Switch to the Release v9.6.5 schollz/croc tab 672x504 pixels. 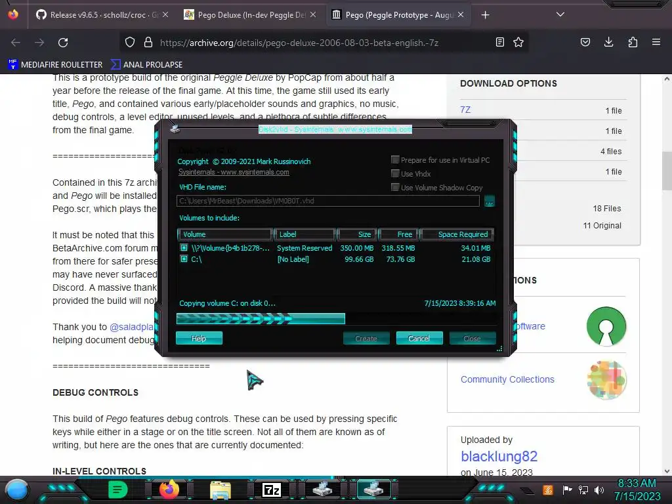pyautogui.click(x=98, y=15)
